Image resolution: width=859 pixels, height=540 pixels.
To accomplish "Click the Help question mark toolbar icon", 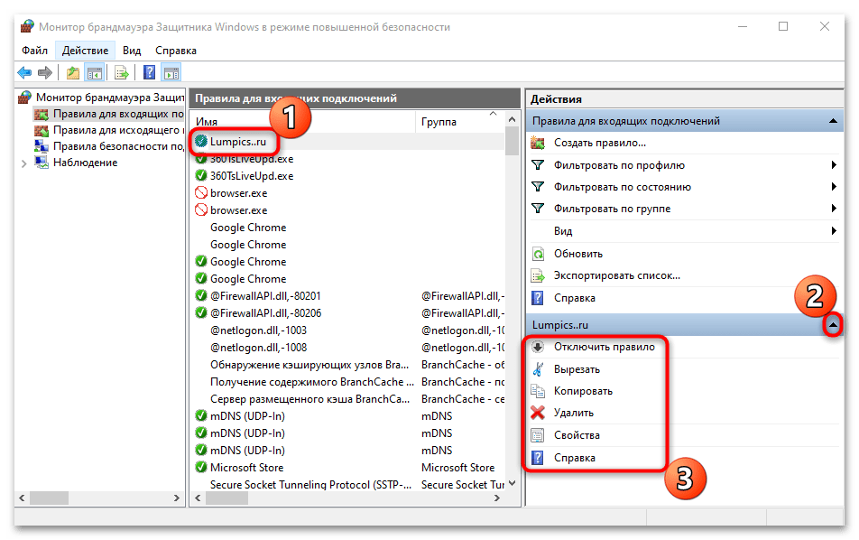I will tap(149, 72).
